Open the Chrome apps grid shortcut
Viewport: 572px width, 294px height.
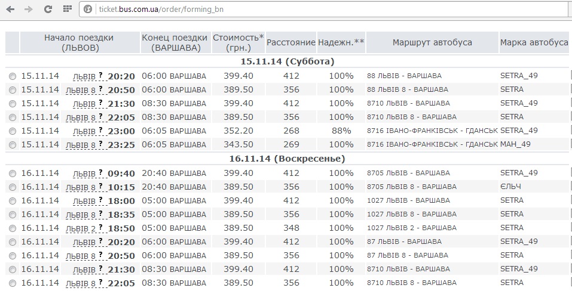pyautogui.click(x=67, y=10)
